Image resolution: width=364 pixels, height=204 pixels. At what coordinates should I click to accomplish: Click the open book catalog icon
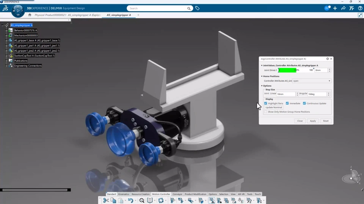click(x=150, y=200)
